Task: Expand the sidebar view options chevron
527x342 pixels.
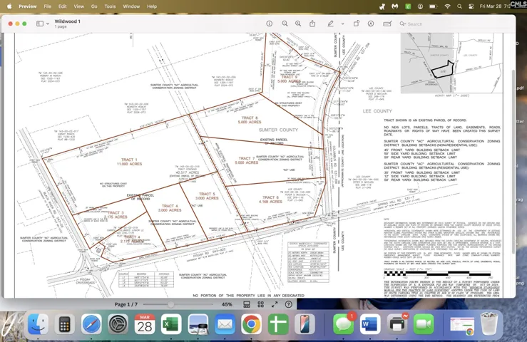Action: pyautogui.click(x=48, y=24)
